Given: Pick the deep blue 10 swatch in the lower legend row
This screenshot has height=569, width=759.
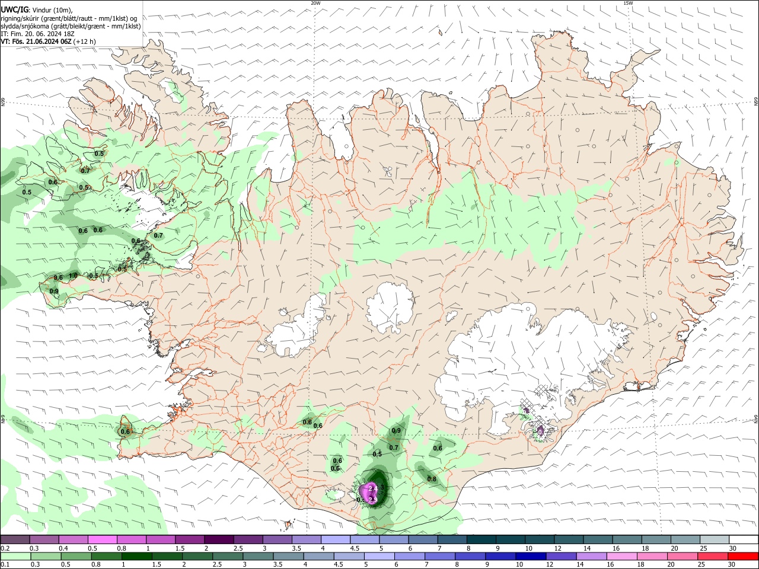Looking at the screenshot, I should pos(531,556).
